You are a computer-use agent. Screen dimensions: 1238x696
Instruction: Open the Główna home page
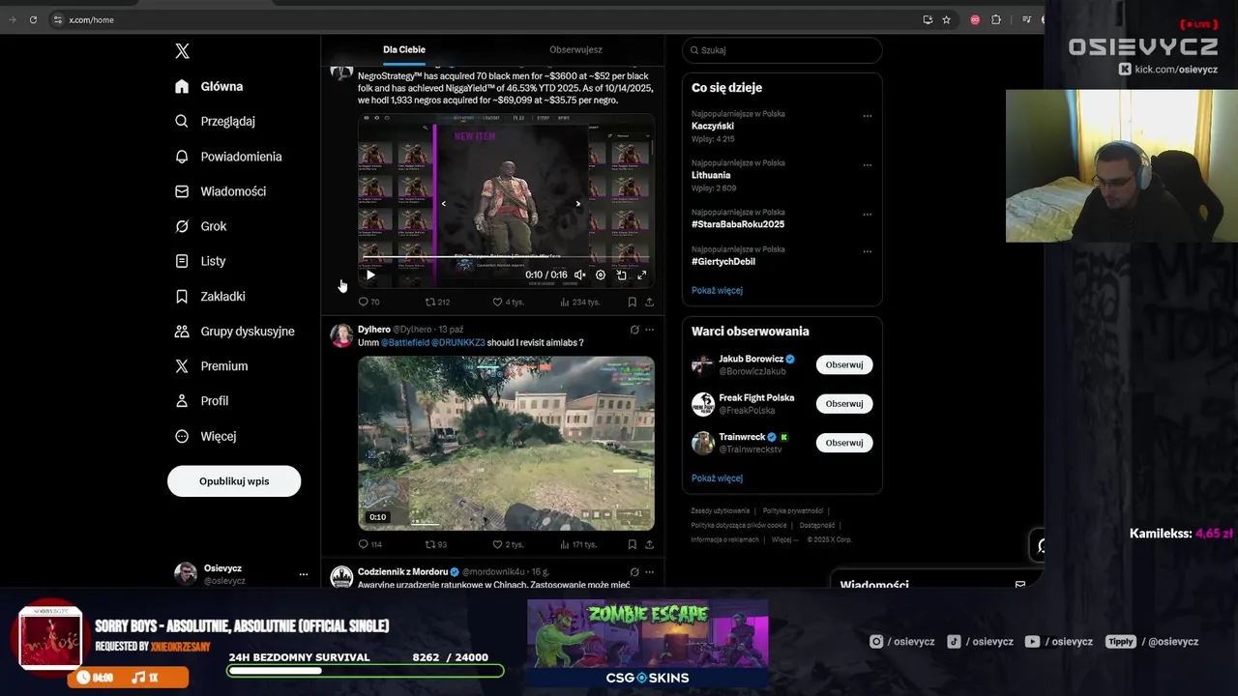point(209,86)
